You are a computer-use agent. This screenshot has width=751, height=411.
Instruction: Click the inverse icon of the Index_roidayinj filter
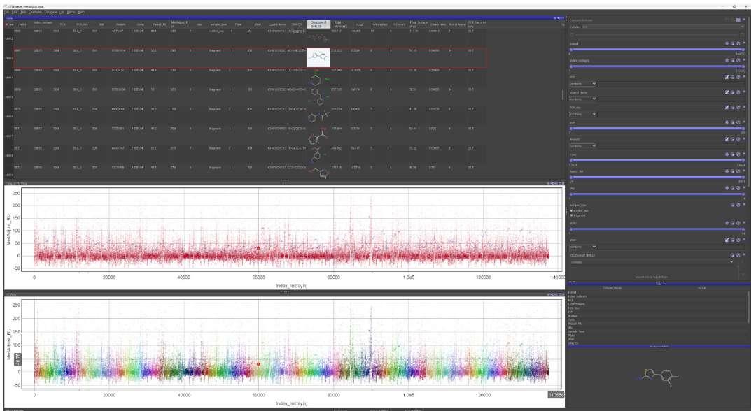pyautogui.click(x=732, y=60)
